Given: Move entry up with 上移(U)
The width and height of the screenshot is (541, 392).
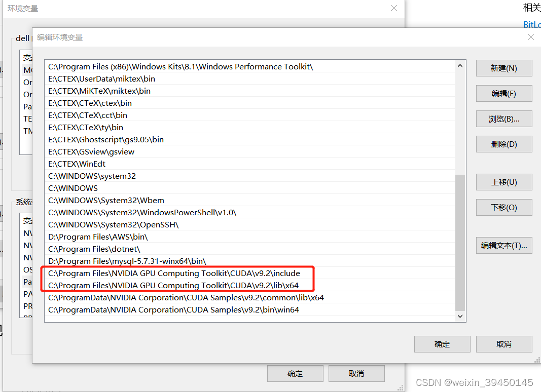Looking at the screenshot, I should point(504,182).
